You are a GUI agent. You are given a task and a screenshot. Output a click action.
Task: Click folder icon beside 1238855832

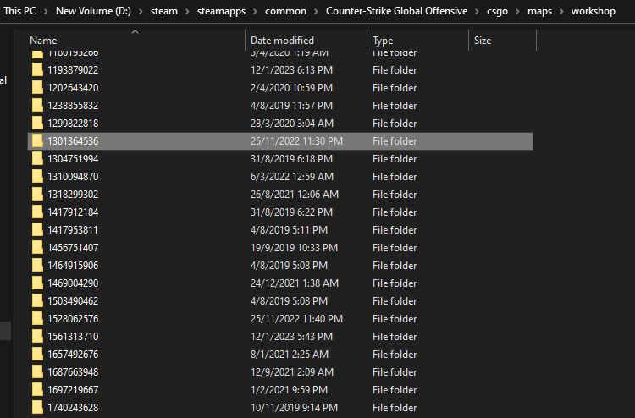(x=37, y=106)
